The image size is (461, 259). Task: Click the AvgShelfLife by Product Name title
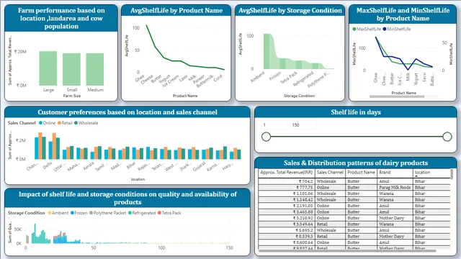[x=176, y=11]
